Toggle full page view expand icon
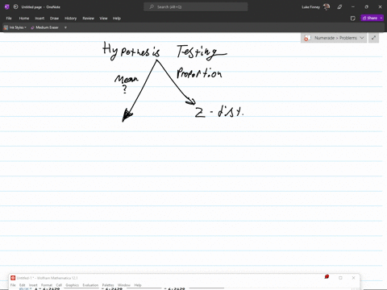This screenshot has width=387, height=290. (373, 38)
